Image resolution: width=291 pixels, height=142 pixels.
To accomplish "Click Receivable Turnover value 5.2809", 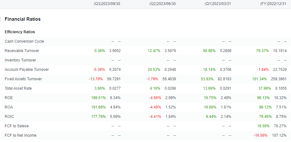I will click(x=225, y=50).
